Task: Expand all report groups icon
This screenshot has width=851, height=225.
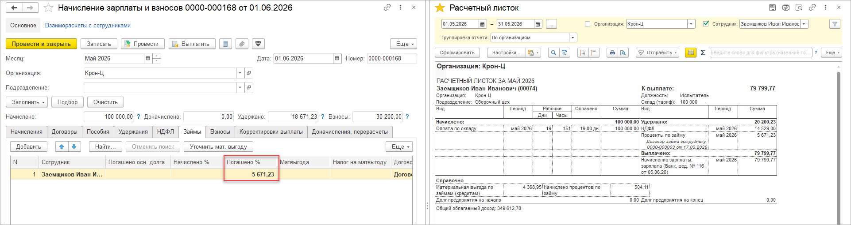Action: point(583,52)
